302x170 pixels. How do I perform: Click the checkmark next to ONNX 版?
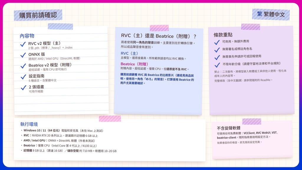click(23, 55)
